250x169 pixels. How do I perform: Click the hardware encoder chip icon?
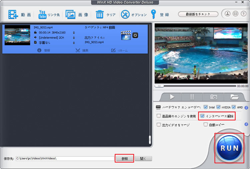(158, 108)
